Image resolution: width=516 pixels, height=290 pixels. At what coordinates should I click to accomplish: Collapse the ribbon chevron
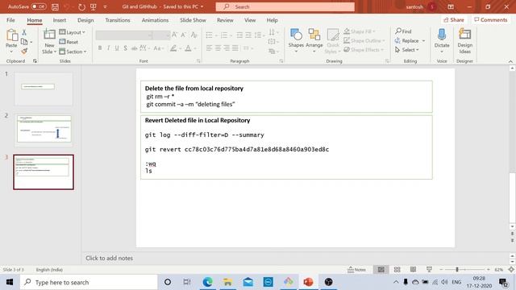click(x=510, y=61)
